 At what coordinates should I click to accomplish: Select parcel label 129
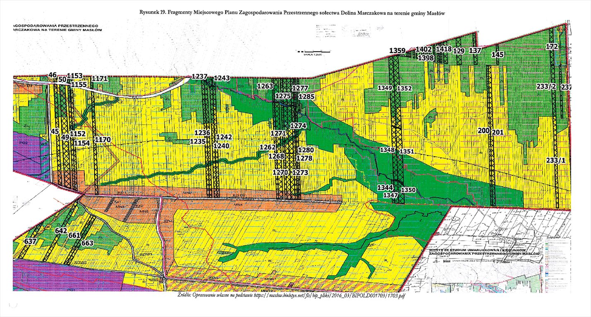click(459, 51)
